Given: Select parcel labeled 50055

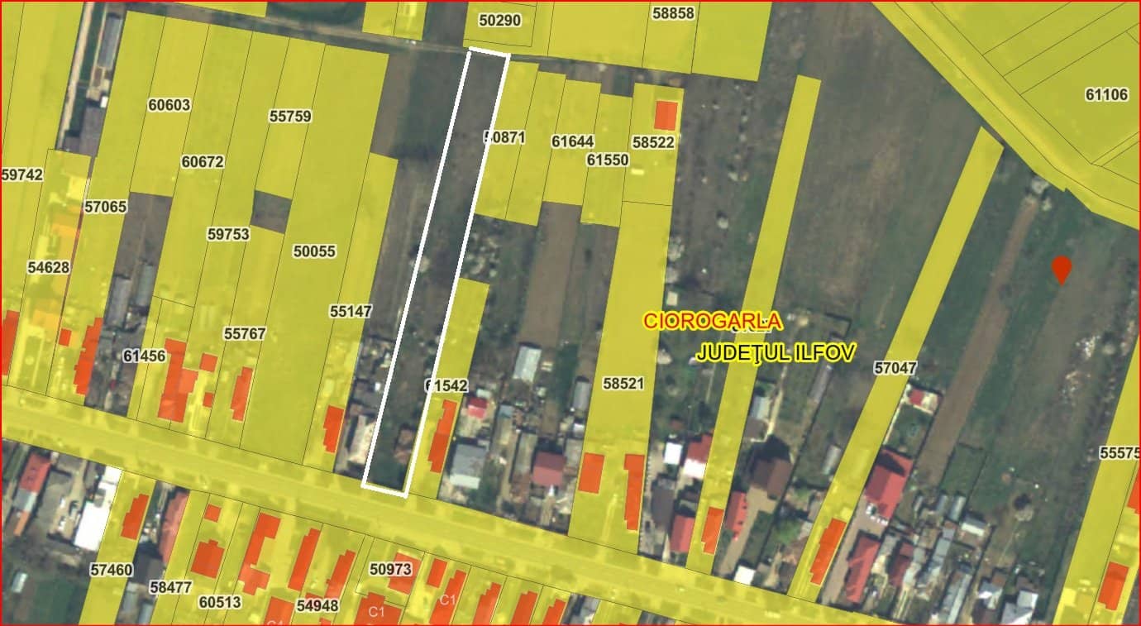Looking at the screenshot, I should pos(315,251).
